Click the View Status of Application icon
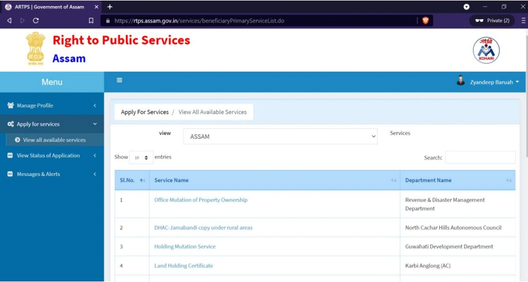The width and height of the screenshot is (528, 282). pos(10,155)
